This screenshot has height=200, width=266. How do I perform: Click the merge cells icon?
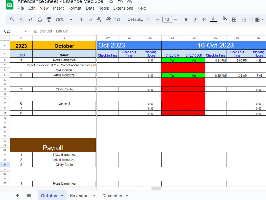coord(244,19)
